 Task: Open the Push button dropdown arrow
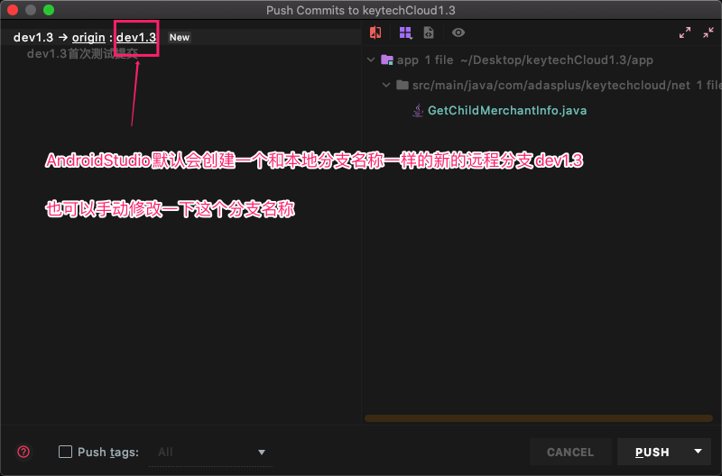(698, 452)
